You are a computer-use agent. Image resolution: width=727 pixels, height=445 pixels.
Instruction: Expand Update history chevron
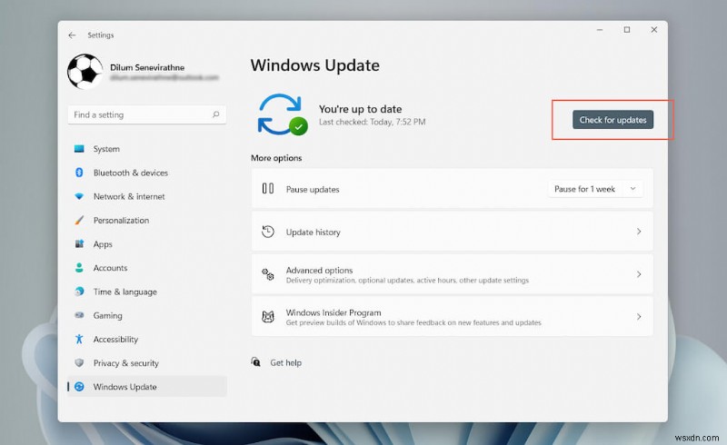(639, 232)
